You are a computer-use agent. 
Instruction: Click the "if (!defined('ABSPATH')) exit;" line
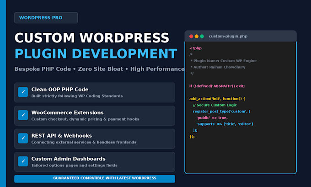tap(217, 86)
